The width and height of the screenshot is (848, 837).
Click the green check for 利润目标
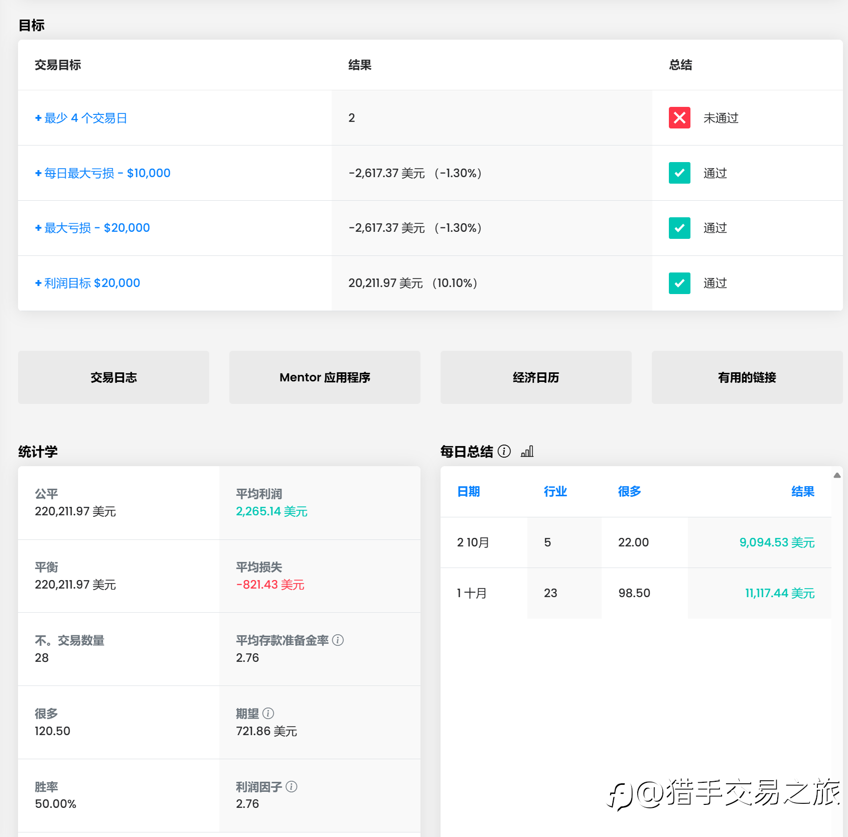679,283
